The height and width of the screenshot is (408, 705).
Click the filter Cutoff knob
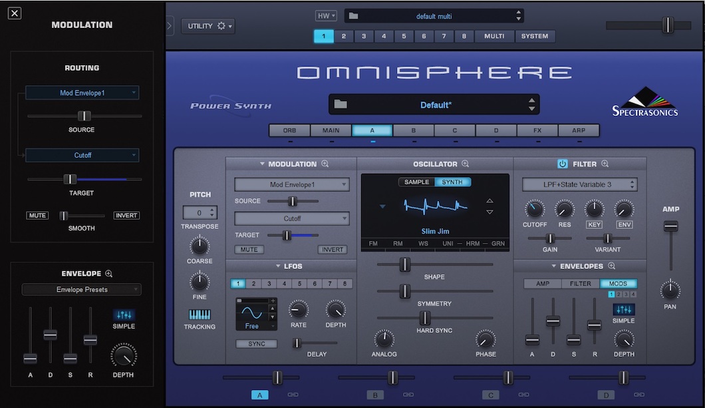(534, 209)
